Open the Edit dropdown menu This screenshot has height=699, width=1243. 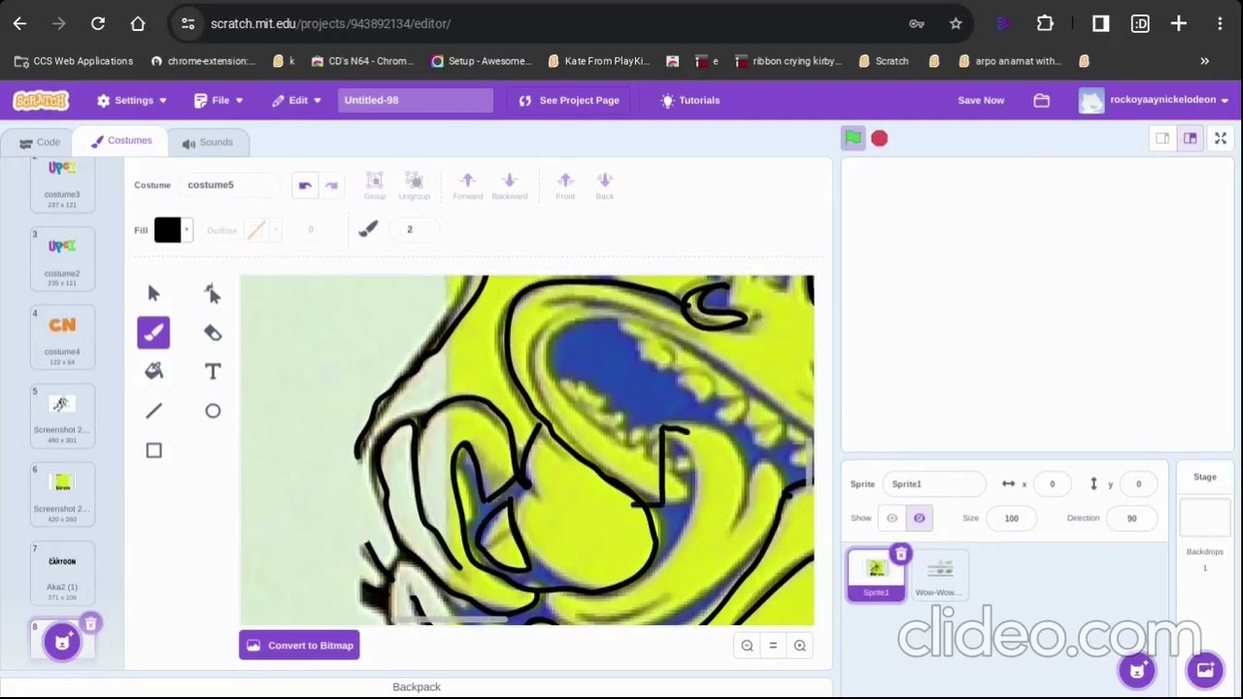pyautogui.click(x=296, y=100)
